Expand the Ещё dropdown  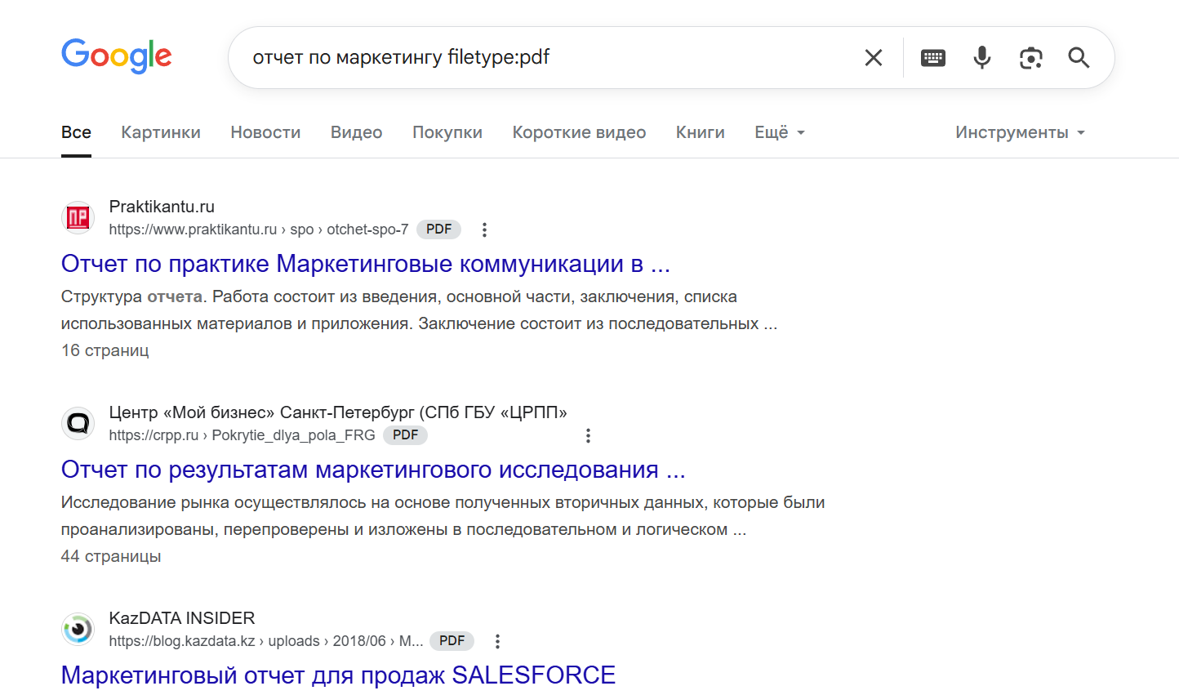[779, 131]
